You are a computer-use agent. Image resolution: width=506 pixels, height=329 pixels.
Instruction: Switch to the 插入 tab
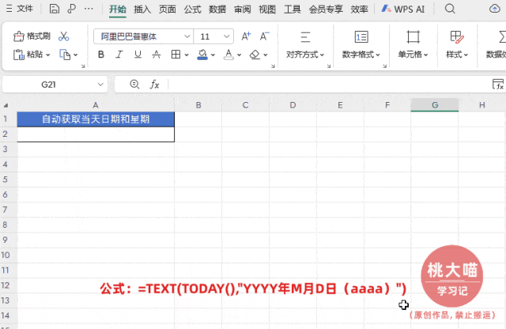coord(142,9)
